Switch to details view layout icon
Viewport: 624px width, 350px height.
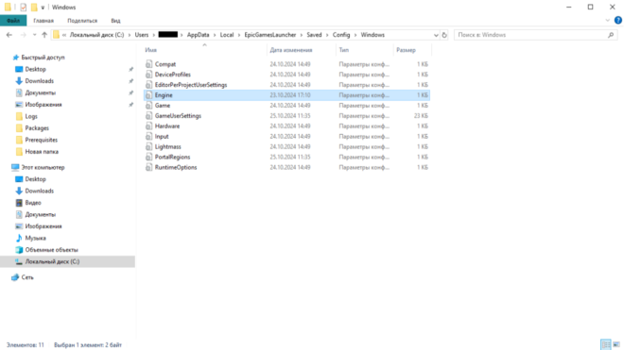(x=606, y=344)
